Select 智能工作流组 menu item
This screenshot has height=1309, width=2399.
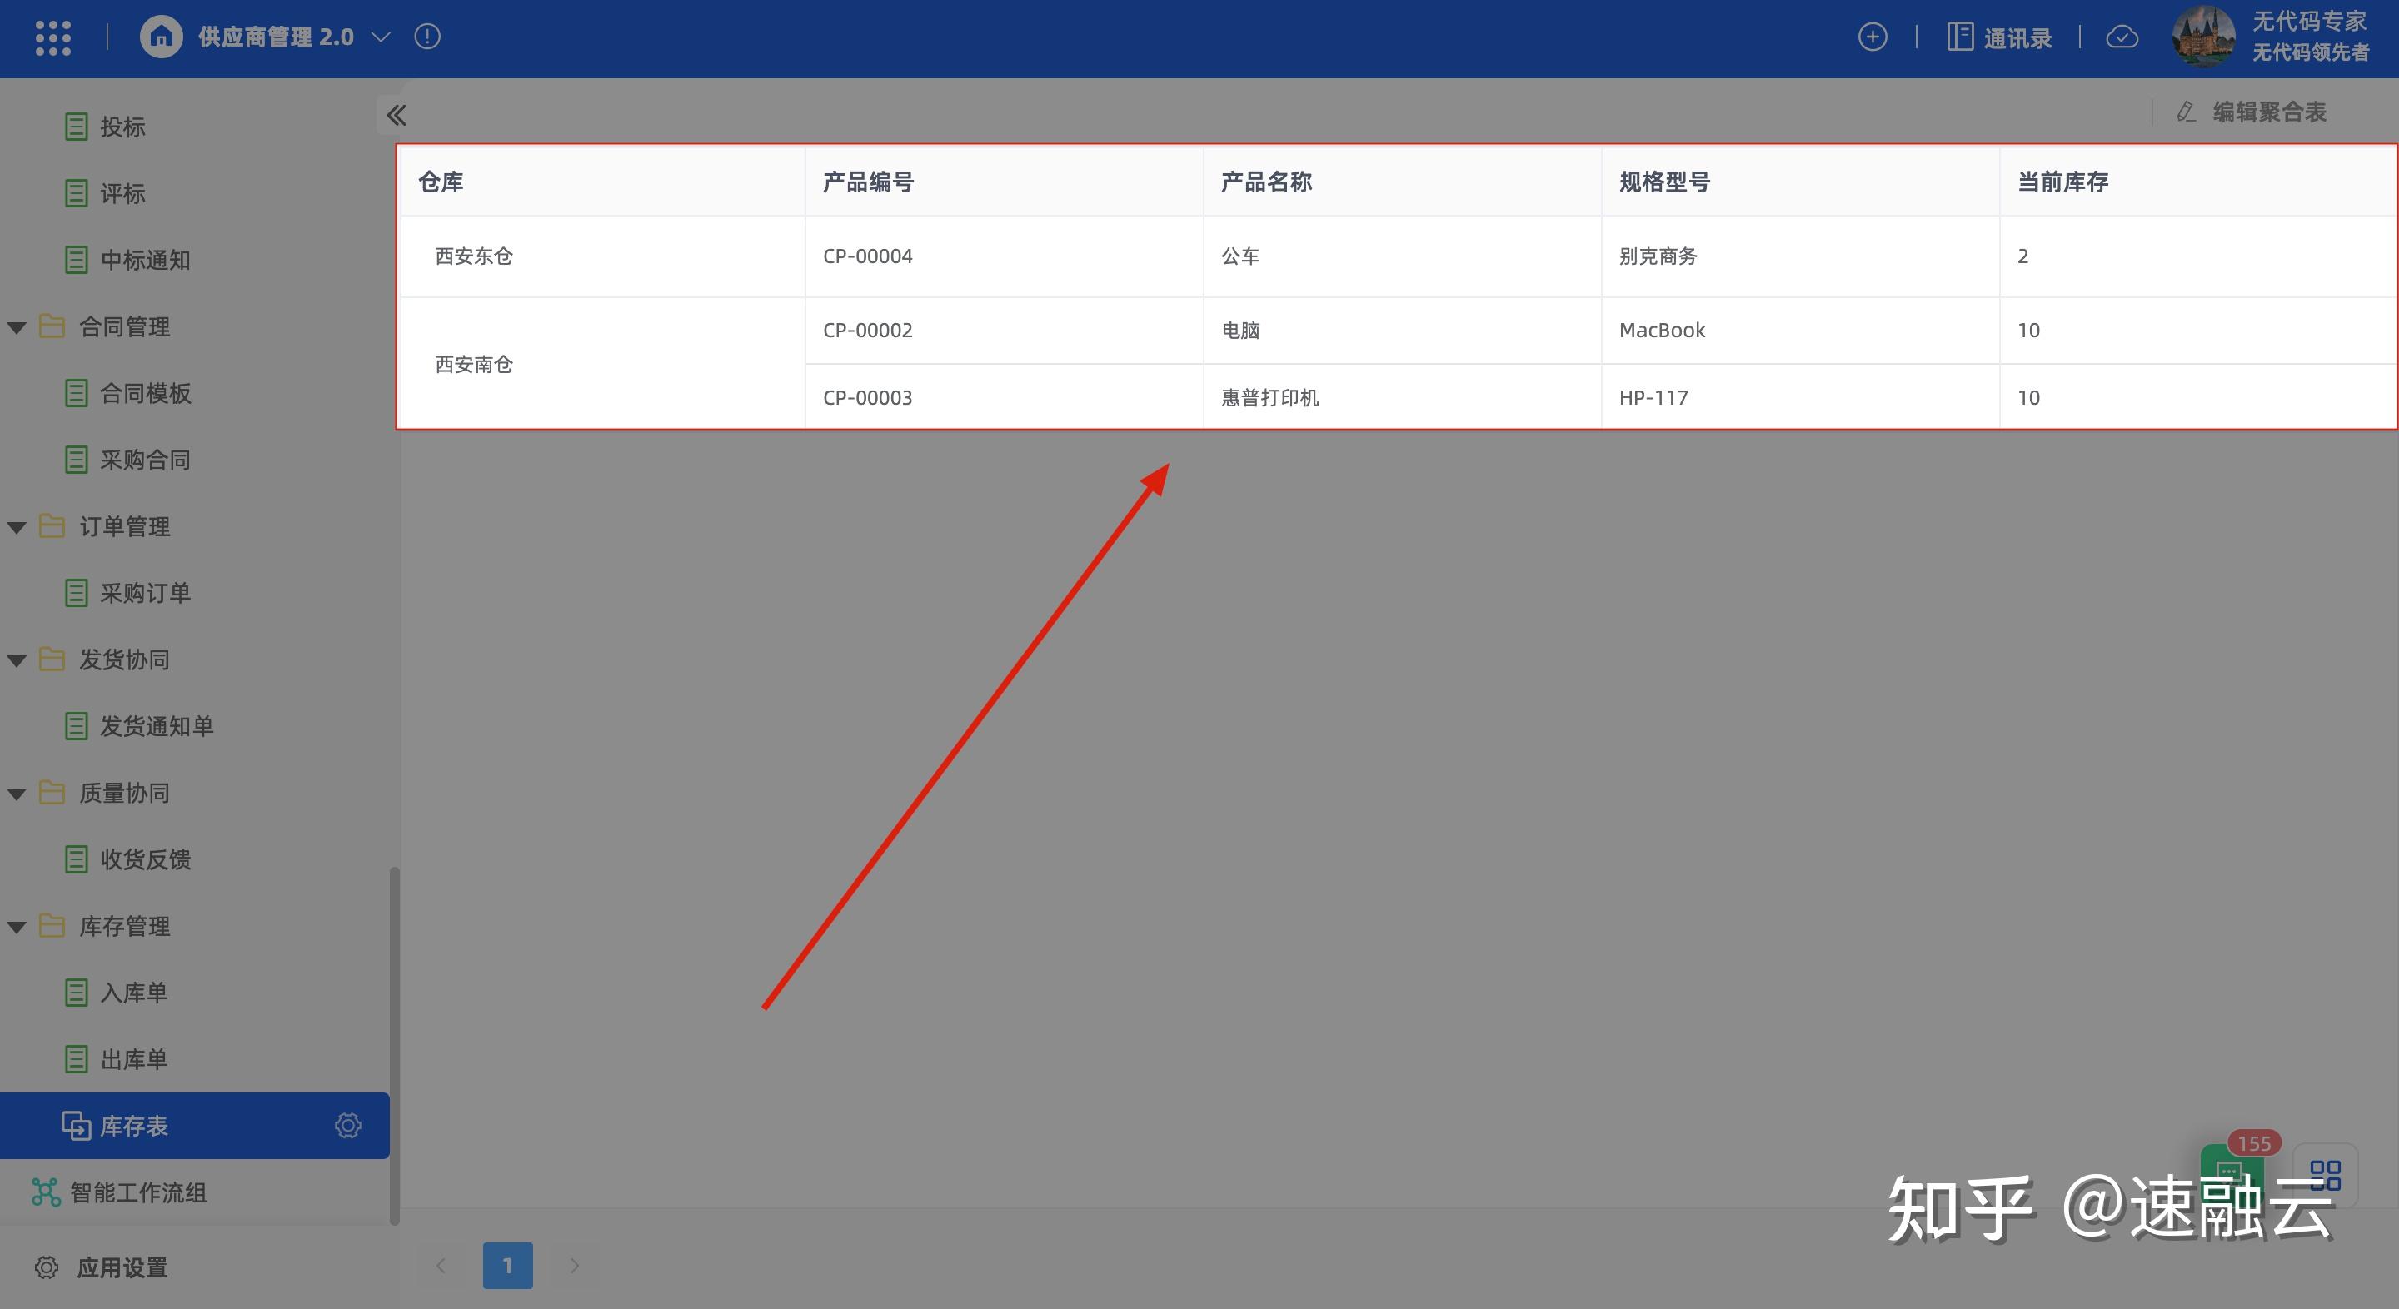(137, 1192)
